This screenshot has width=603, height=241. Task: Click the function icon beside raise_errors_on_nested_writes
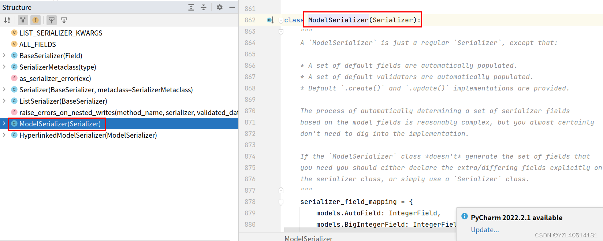tap(14, 112)
